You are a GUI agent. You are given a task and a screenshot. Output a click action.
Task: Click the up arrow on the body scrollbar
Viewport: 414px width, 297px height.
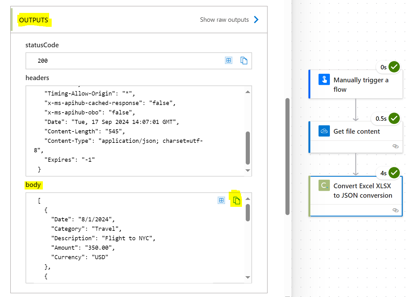click(248, 198)
